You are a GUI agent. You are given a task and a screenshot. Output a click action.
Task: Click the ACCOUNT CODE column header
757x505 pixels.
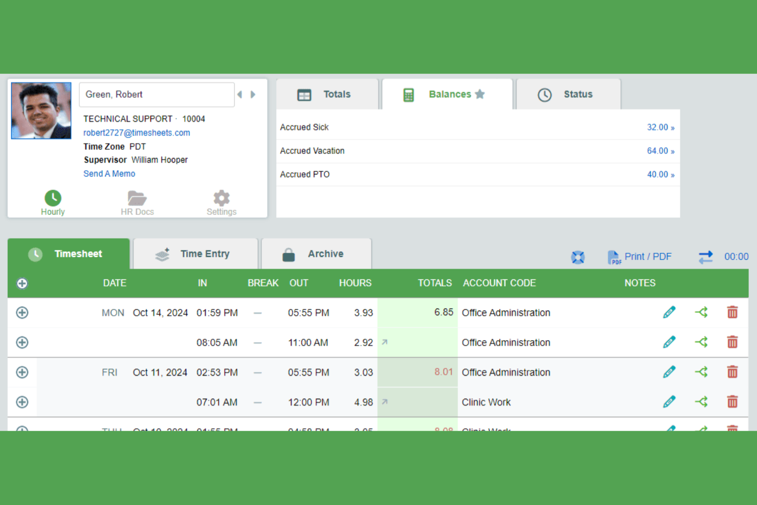499,283
